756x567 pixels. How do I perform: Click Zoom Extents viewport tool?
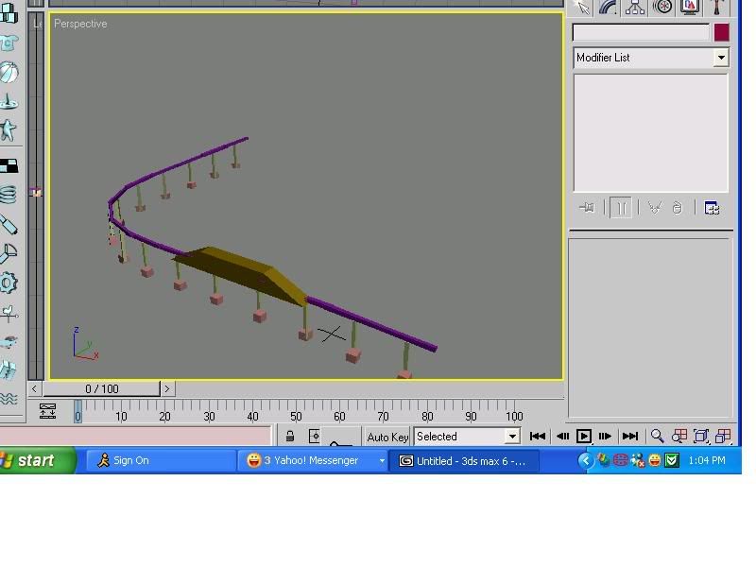tap(701, 437)
